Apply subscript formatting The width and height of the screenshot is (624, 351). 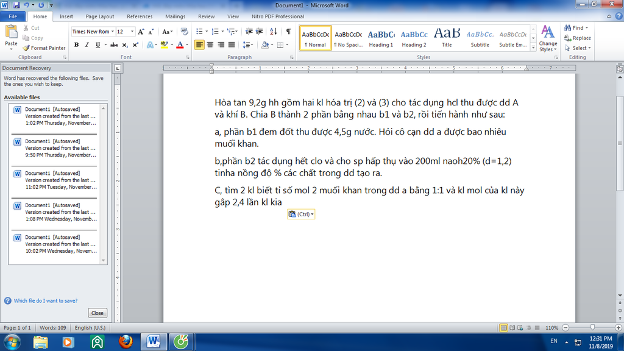click(x=124, y=45)
